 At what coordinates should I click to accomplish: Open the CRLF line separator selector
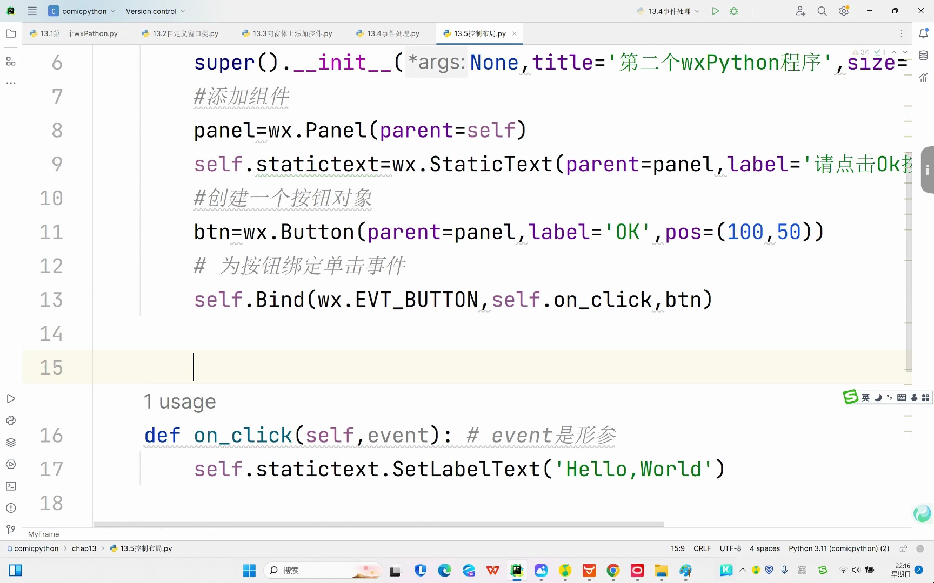(x=702, y=548)
